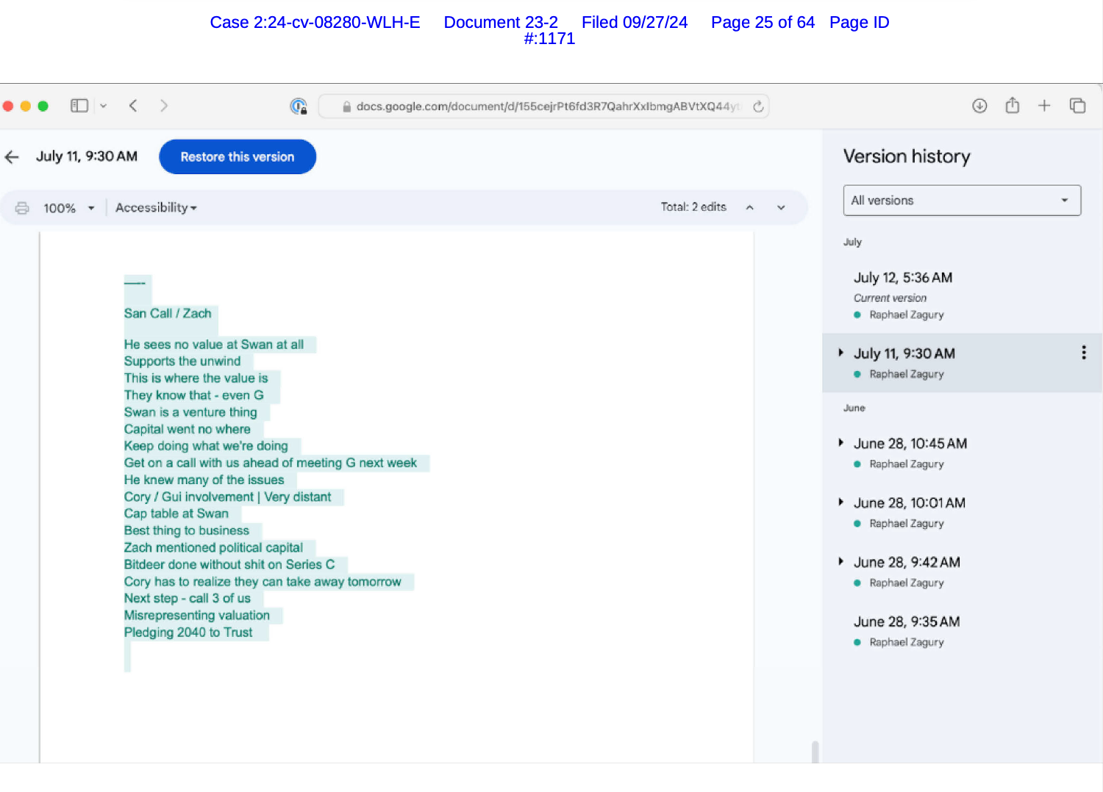Click the 'Total: 2 edits' label

coord(693,207)
